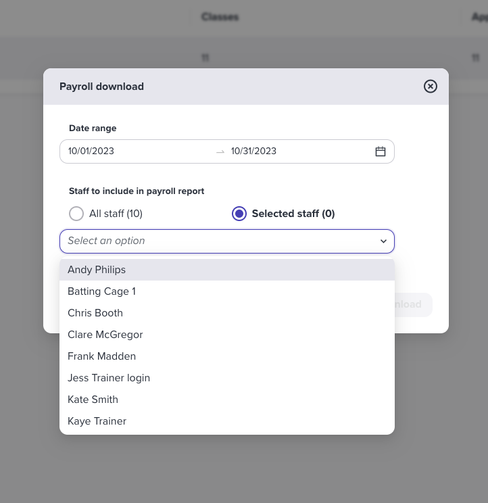Collapse the staff dropdown using chevron arrow
The image size is (488, 503).
pyautogui.click(x=383, y=241)
